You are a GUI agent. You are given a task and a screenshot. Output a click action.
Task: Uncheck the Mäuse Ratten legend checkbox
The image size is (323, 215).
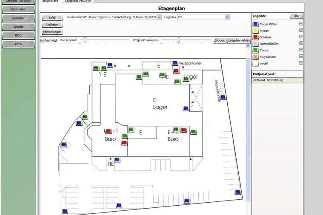click(x=301, y=24)
